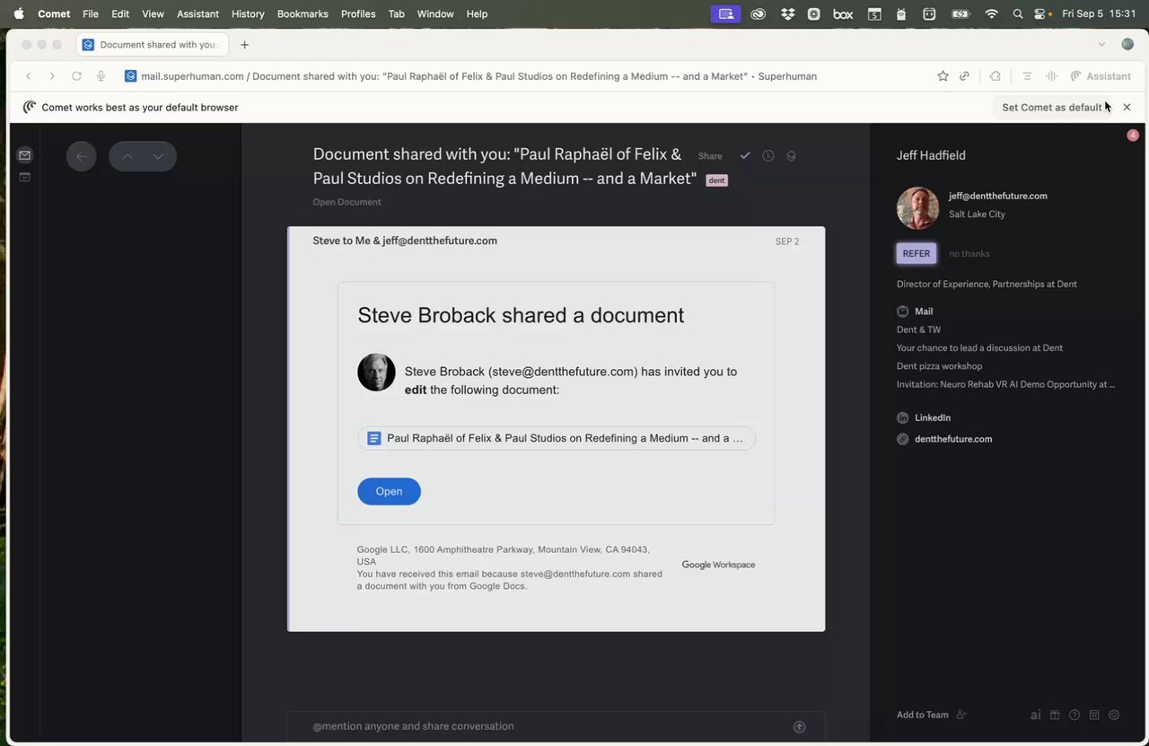Image resolution: width=1149 pixels, height=746 pixels.
Task: Open the Assistant button in browser toolbar
Action: point(1101,76)
